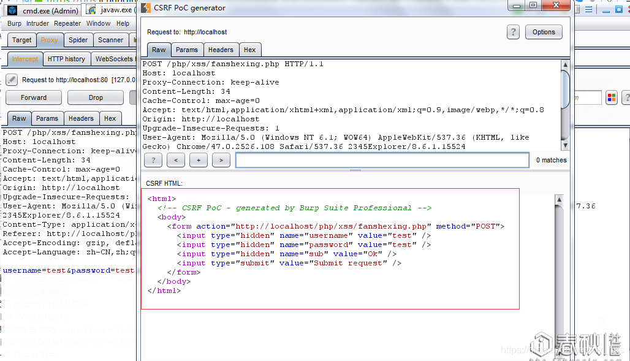Click the search help button below the request text

pos(153,160)
